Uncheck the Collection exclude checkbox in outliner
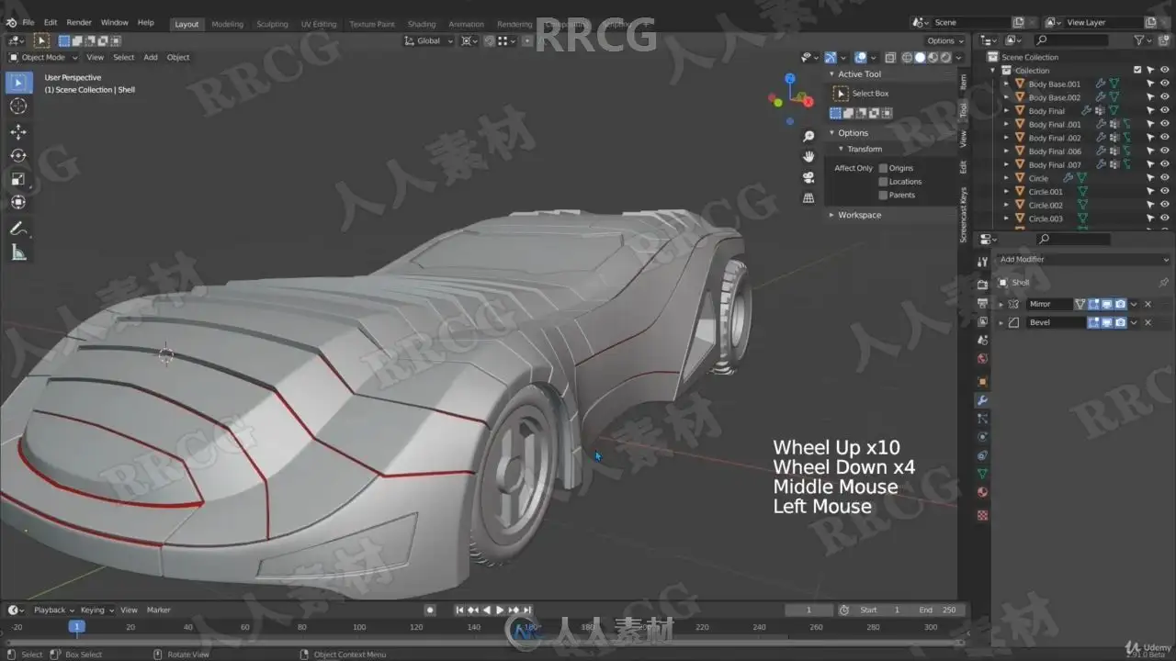Image resolution: width=1176 pixels, height=661 pixels. [x=1137, y=70]
